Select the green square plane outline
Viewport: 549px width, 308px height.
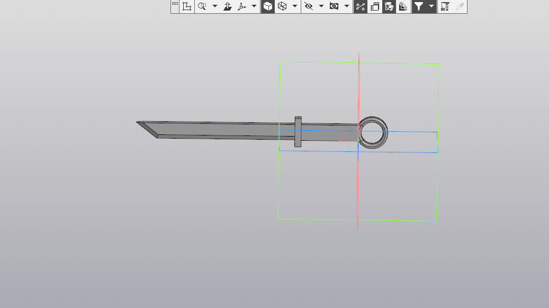click(357, 220)
